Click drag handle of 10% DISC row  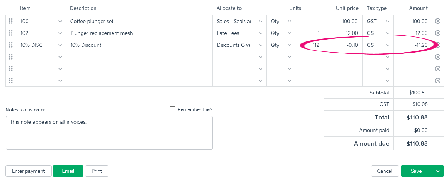click(x=11, y=45)
